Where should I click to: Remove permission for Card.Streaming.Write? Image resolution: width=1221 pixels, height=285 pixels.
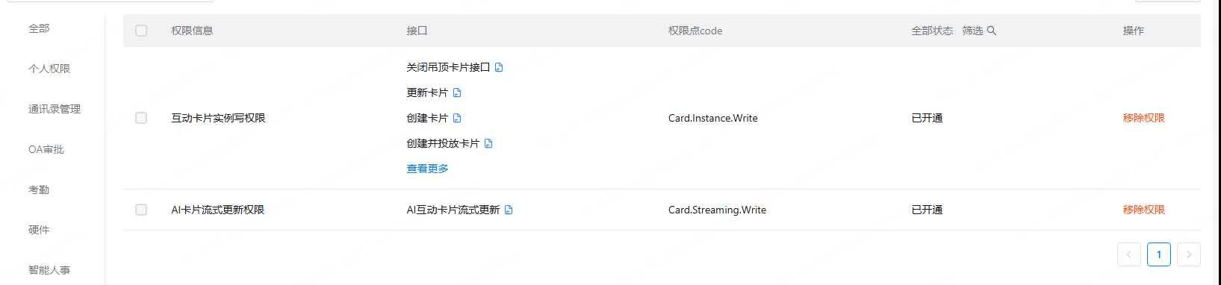tap(1143, 210)
